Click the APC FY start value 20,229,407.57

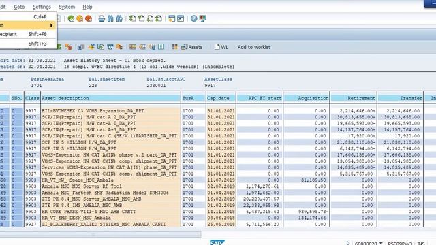(x=261, y=199)
